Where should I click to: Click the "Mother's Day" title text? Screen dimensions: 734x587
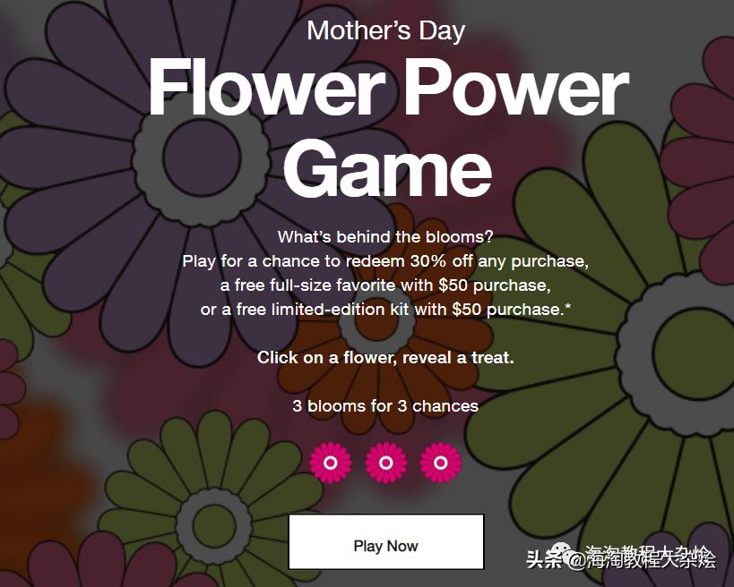385,31
